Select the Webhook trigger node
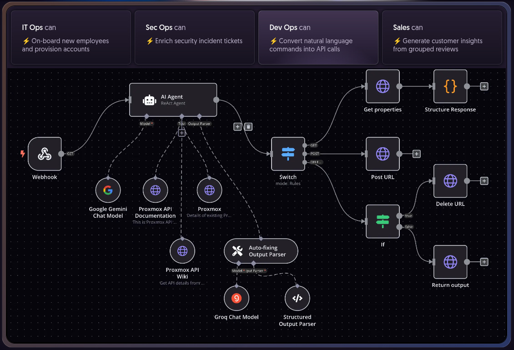 45,154
